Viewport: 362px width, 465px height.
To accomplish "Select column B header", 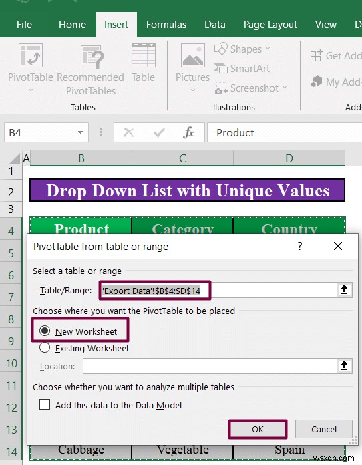I will [81, 158].
